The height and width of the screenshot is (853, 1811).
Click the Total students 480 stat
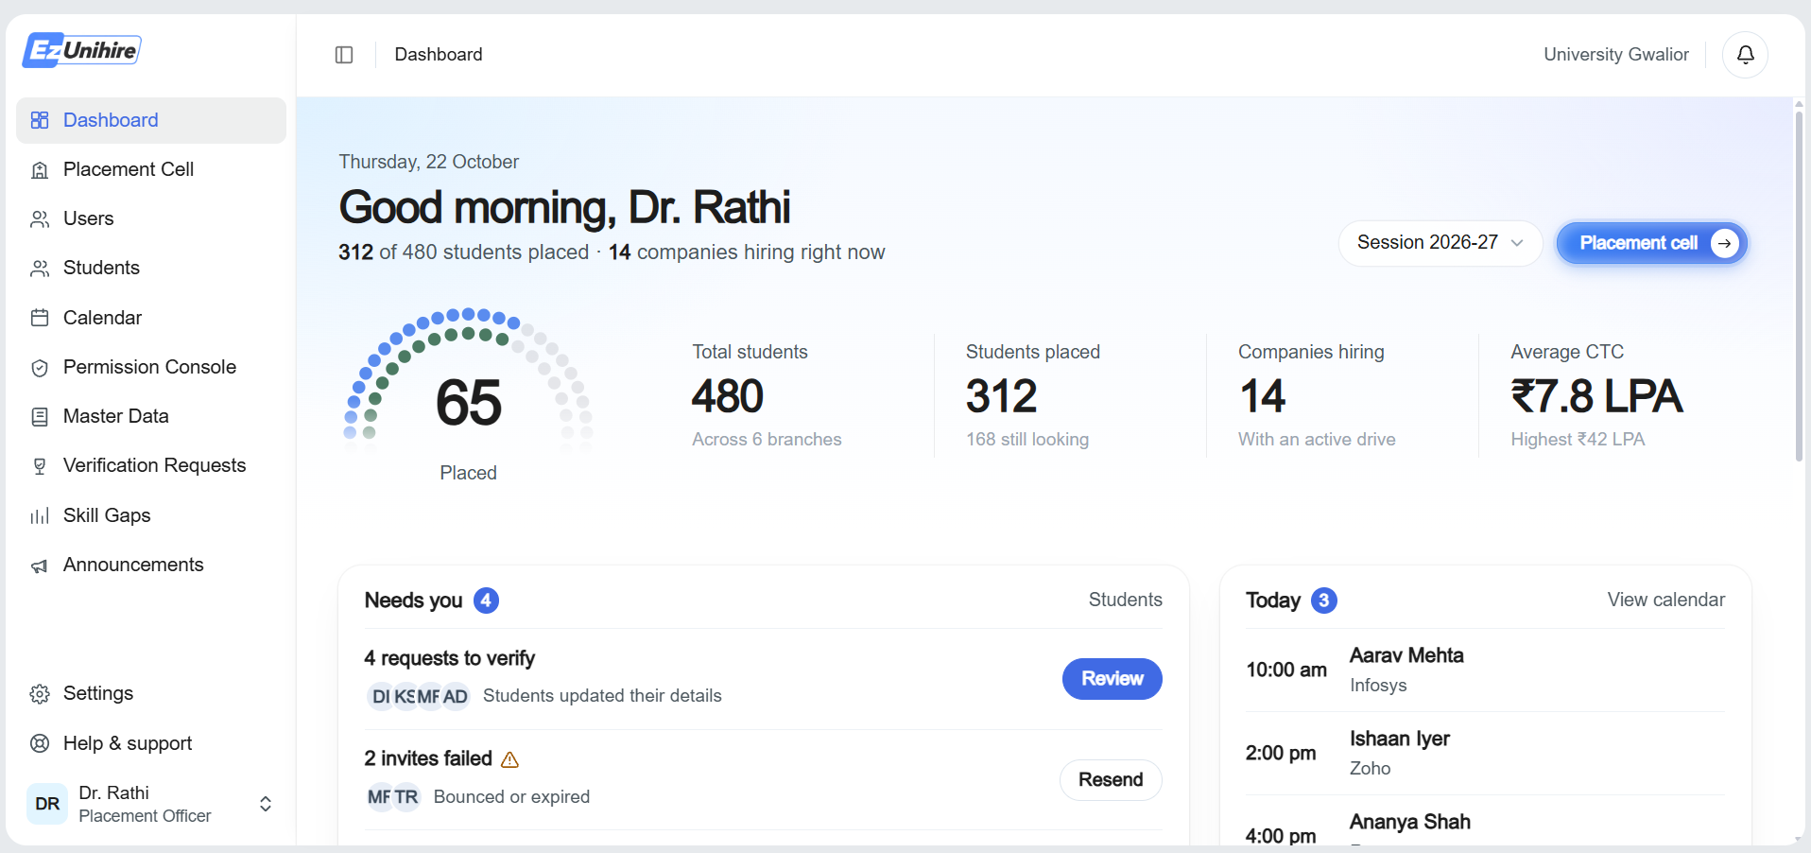(766, 395)
